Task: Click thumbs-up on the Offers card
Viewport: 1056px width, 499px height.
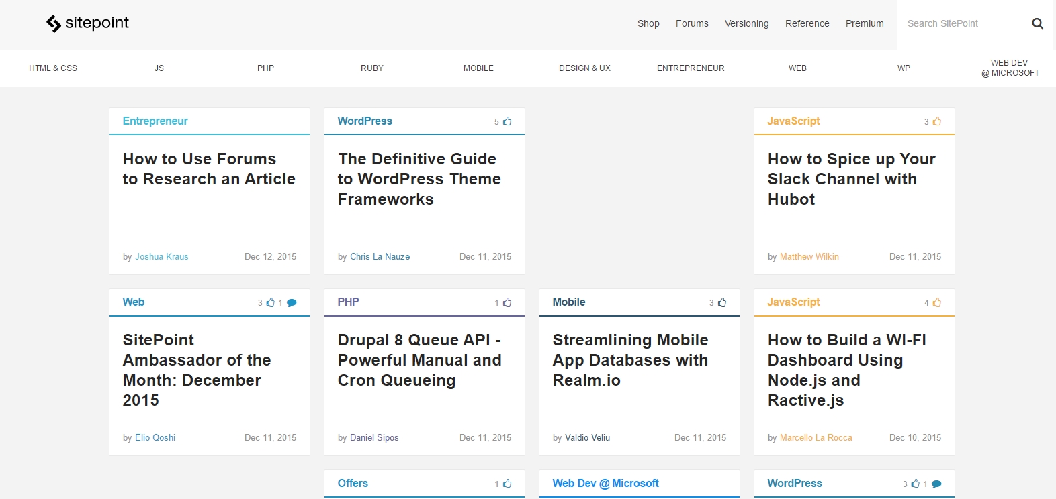Action: 507,484
